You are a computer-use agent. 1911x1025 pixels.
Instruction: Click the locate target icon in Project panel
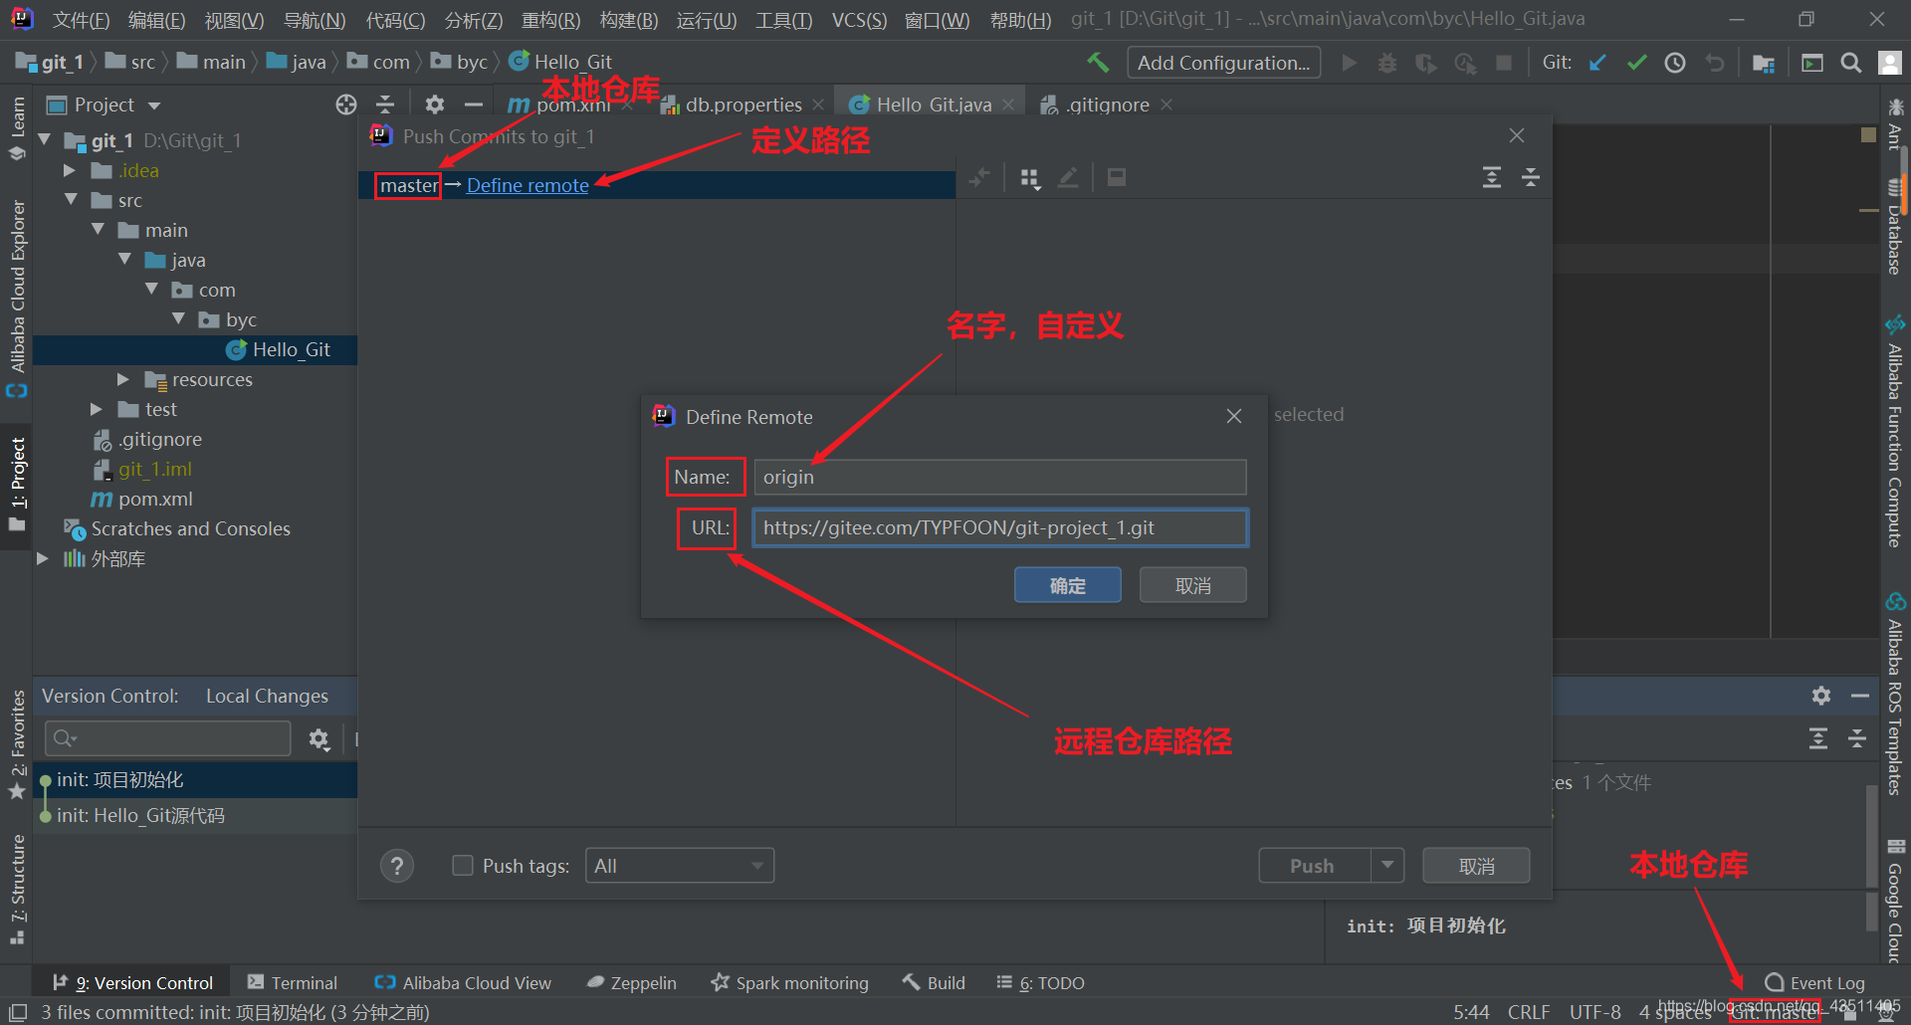click(x=346, y=104)
